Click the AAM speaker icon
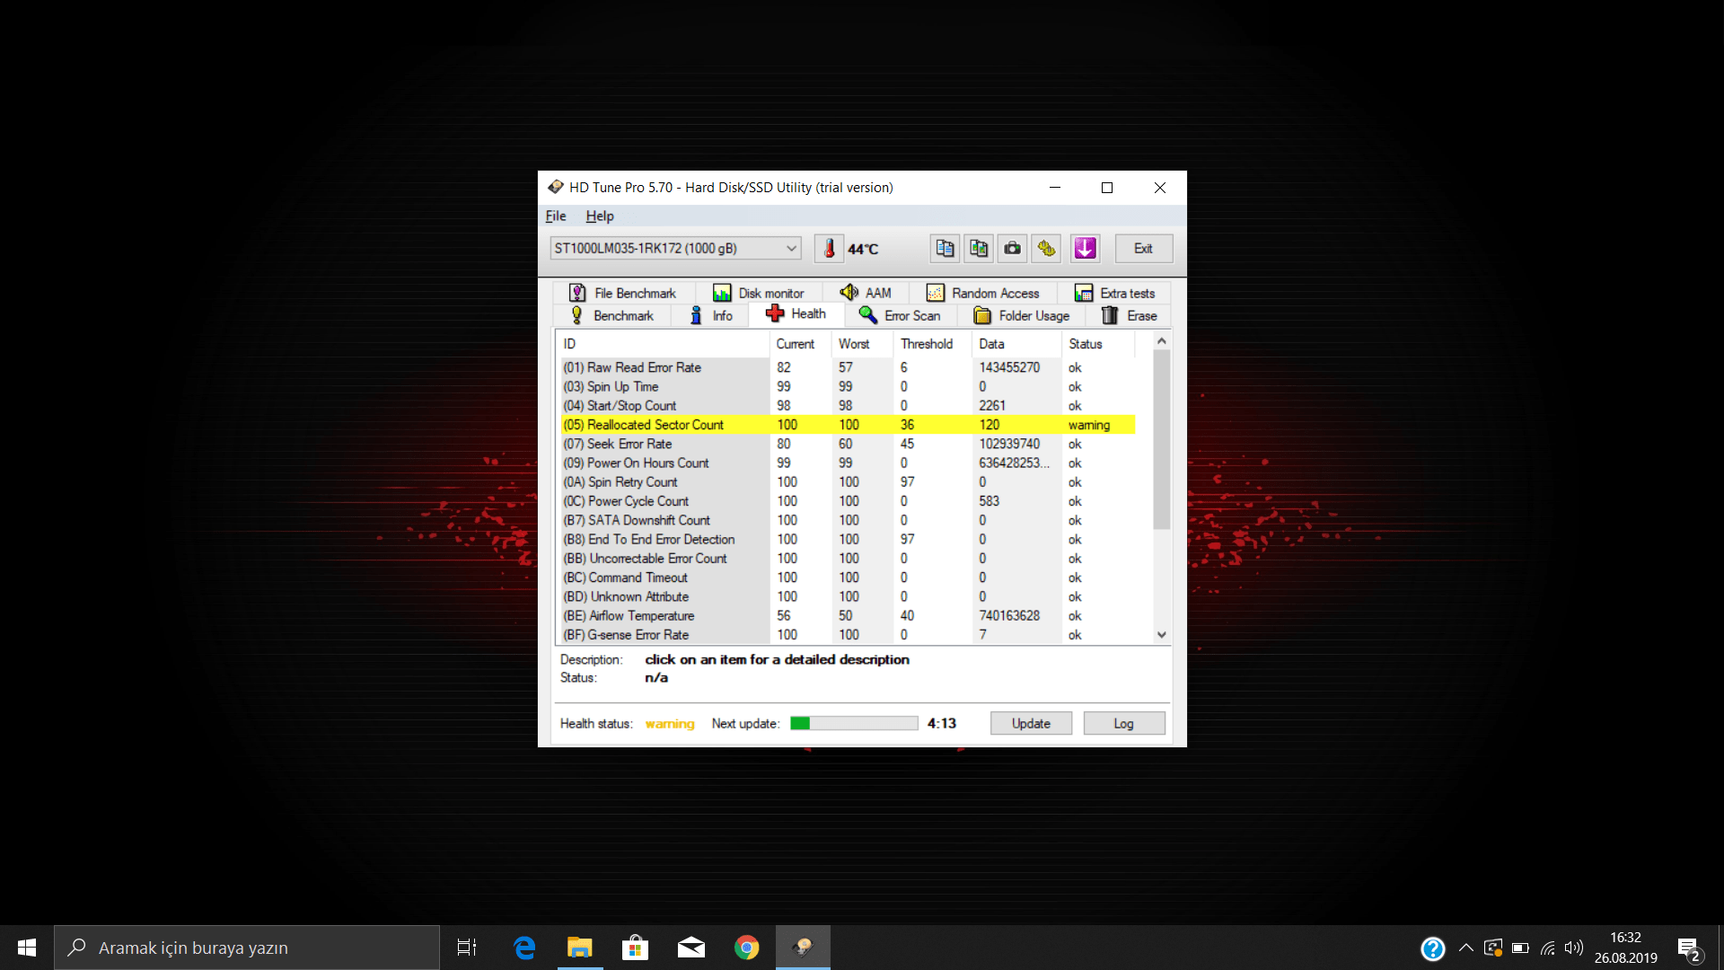The width and height of the screenshot is (1724, 970). pyautogui.click(x=850, y=292)
